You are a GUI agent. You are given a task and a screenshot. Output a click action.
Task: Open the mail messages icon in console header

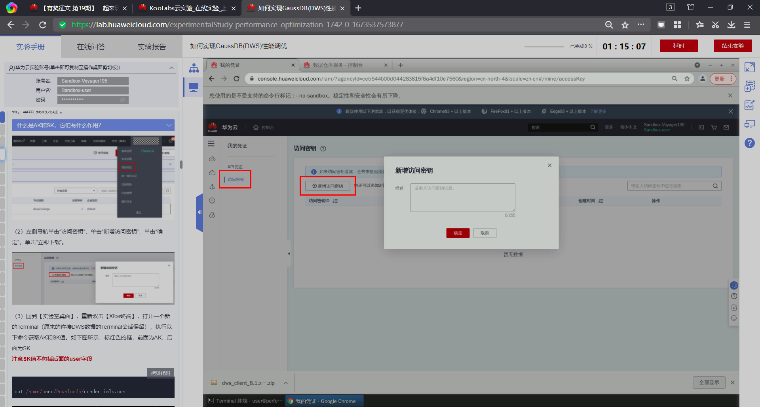click(x=726, y=127)
